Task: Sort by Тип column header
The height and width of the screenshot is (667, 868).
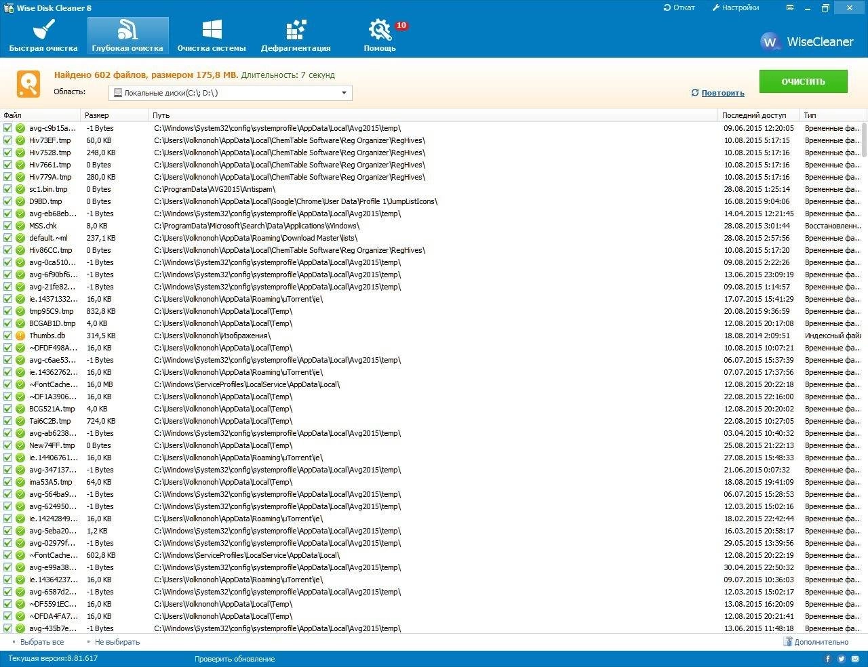Action: [833, 115]
